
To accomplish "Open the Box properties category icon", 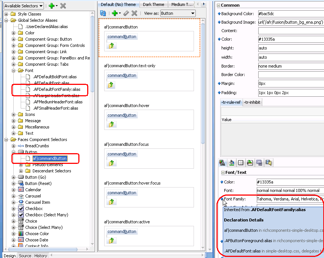I will (241, 162).
